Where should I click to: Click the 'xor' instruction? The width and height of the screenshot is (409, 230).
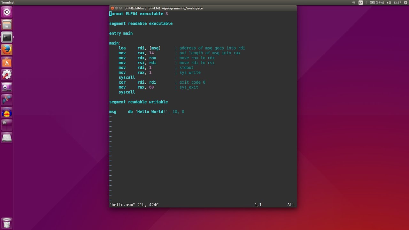[x=122, y=82]
